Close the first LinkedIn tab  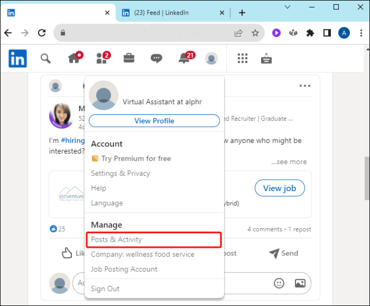107,13
